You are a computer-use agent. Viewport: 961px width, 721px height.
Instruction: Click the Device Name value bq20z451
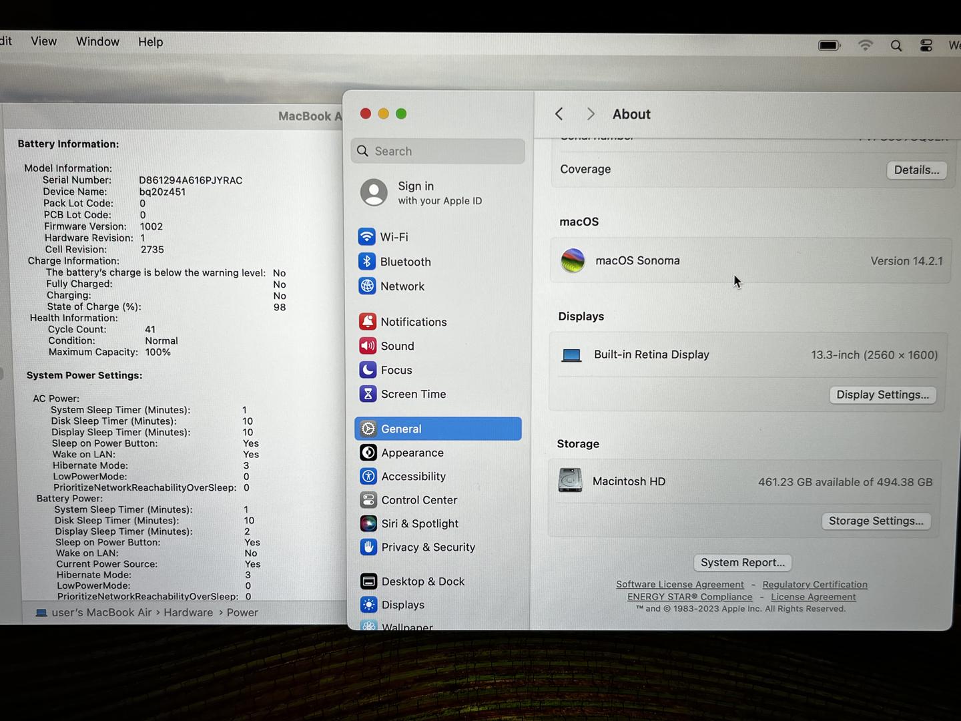coord(162,192)
